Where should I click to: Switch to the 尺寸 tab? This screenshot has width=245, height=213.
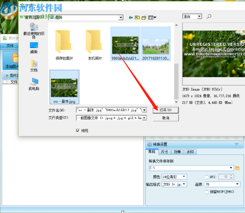point(164,152)
